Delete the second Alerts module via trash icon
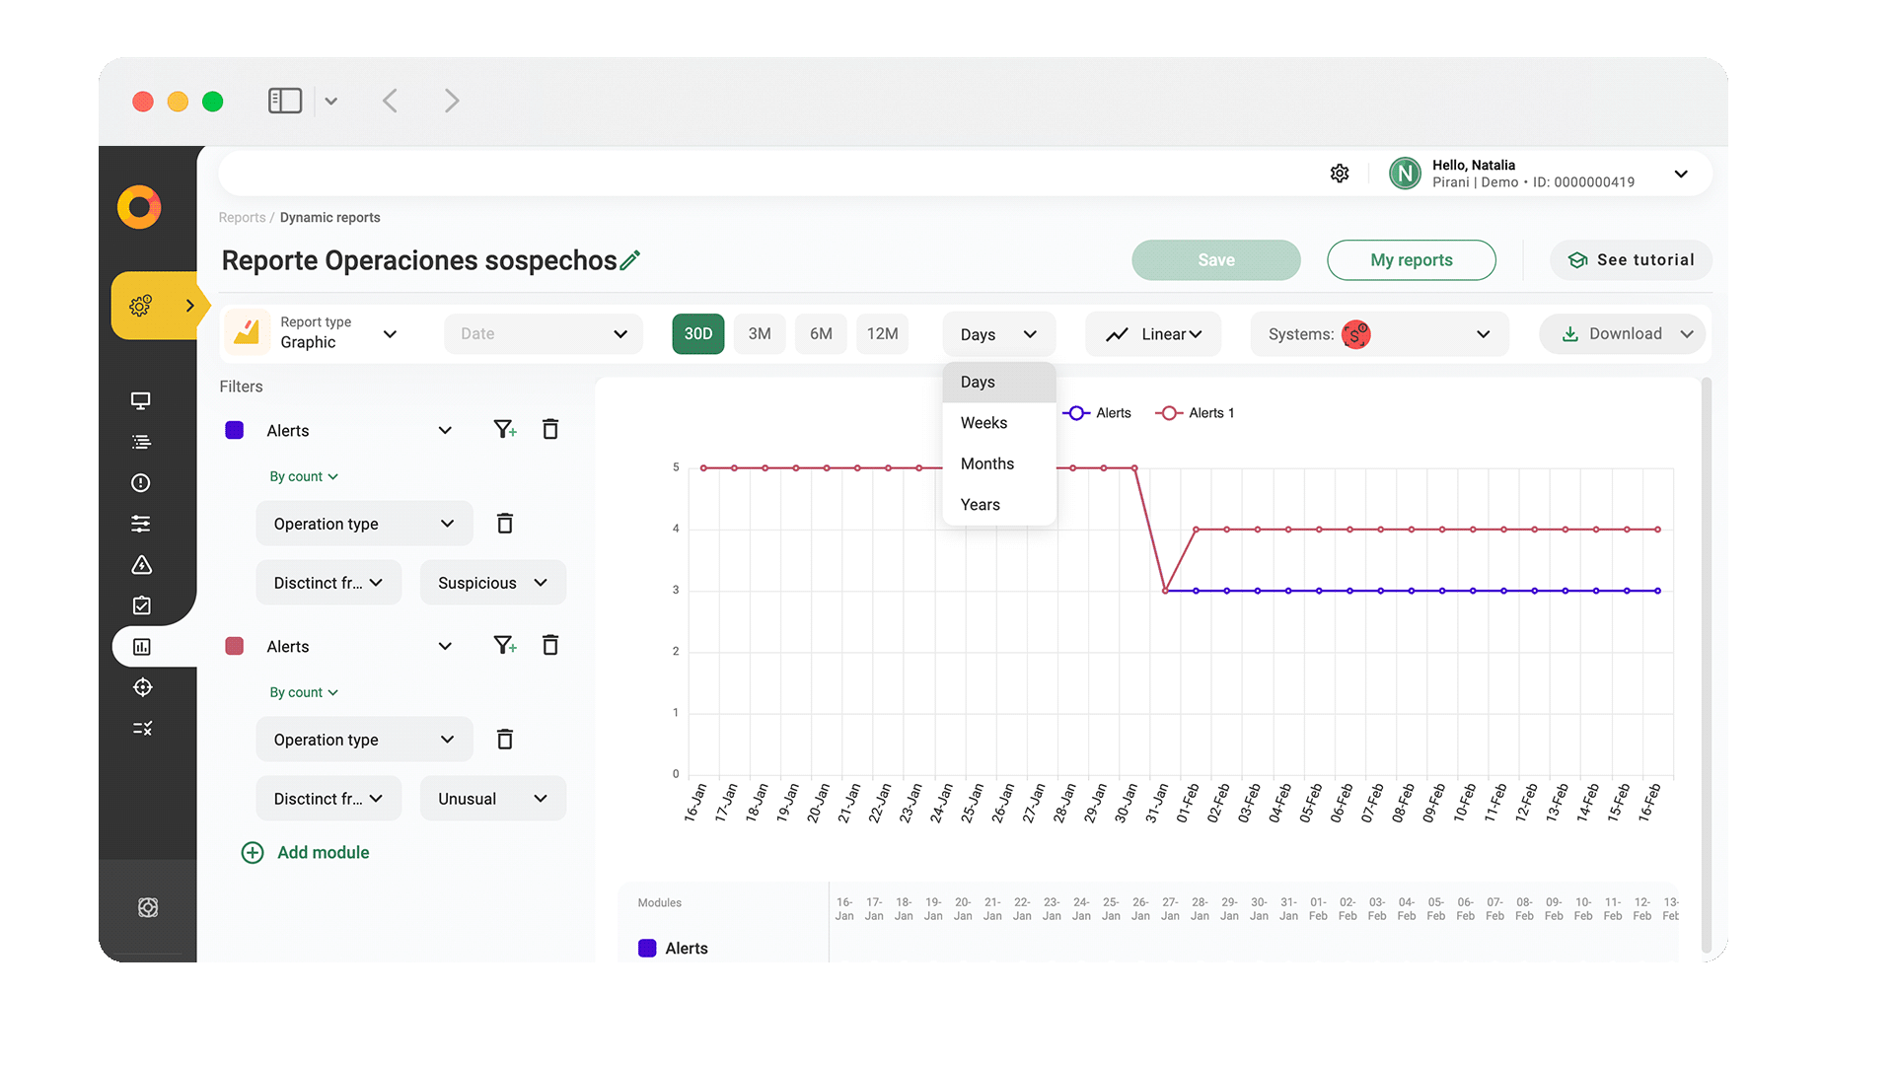This screenshot has width=1894, height=1065. tap(550, 645)
